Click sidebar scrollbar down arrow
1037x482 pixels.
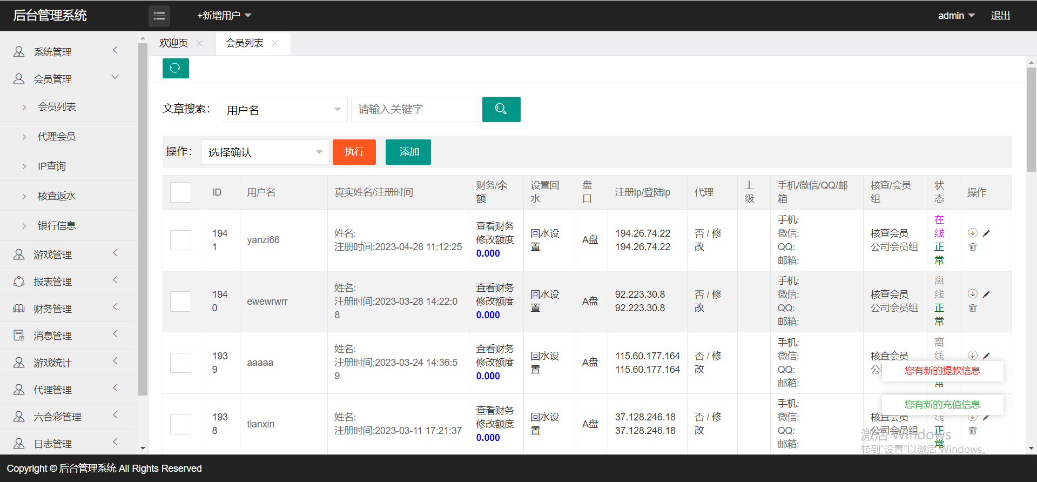pos(143,448)
